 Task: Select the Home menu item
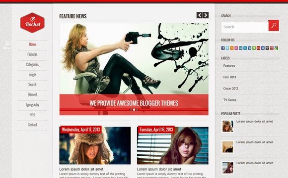coord(32,44)
